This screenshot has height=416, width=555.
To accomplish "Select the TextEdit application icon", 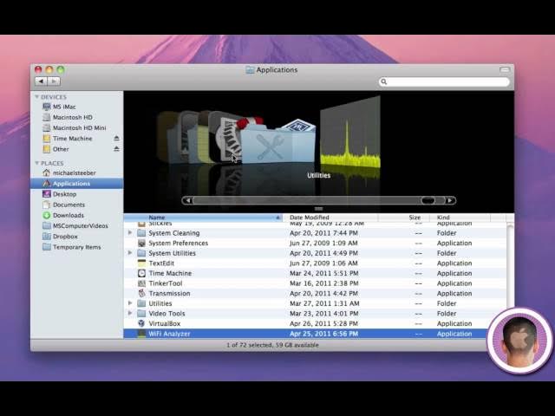I will pos(141,263).
